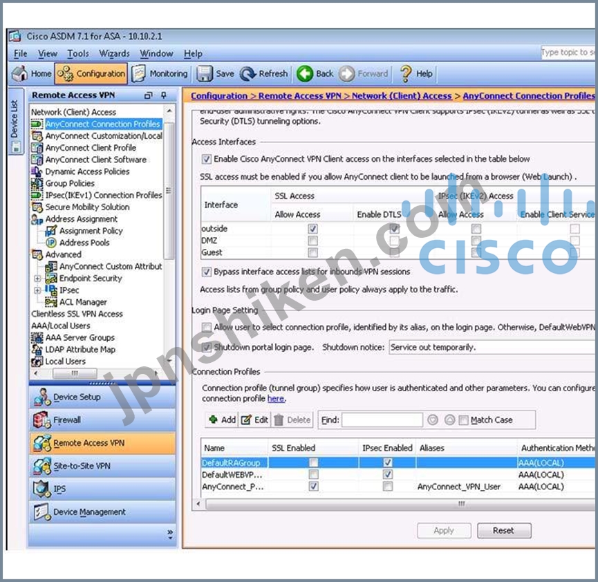Expand the IPsec tree node
Viewport: 598px width, 582px height.
37,290
